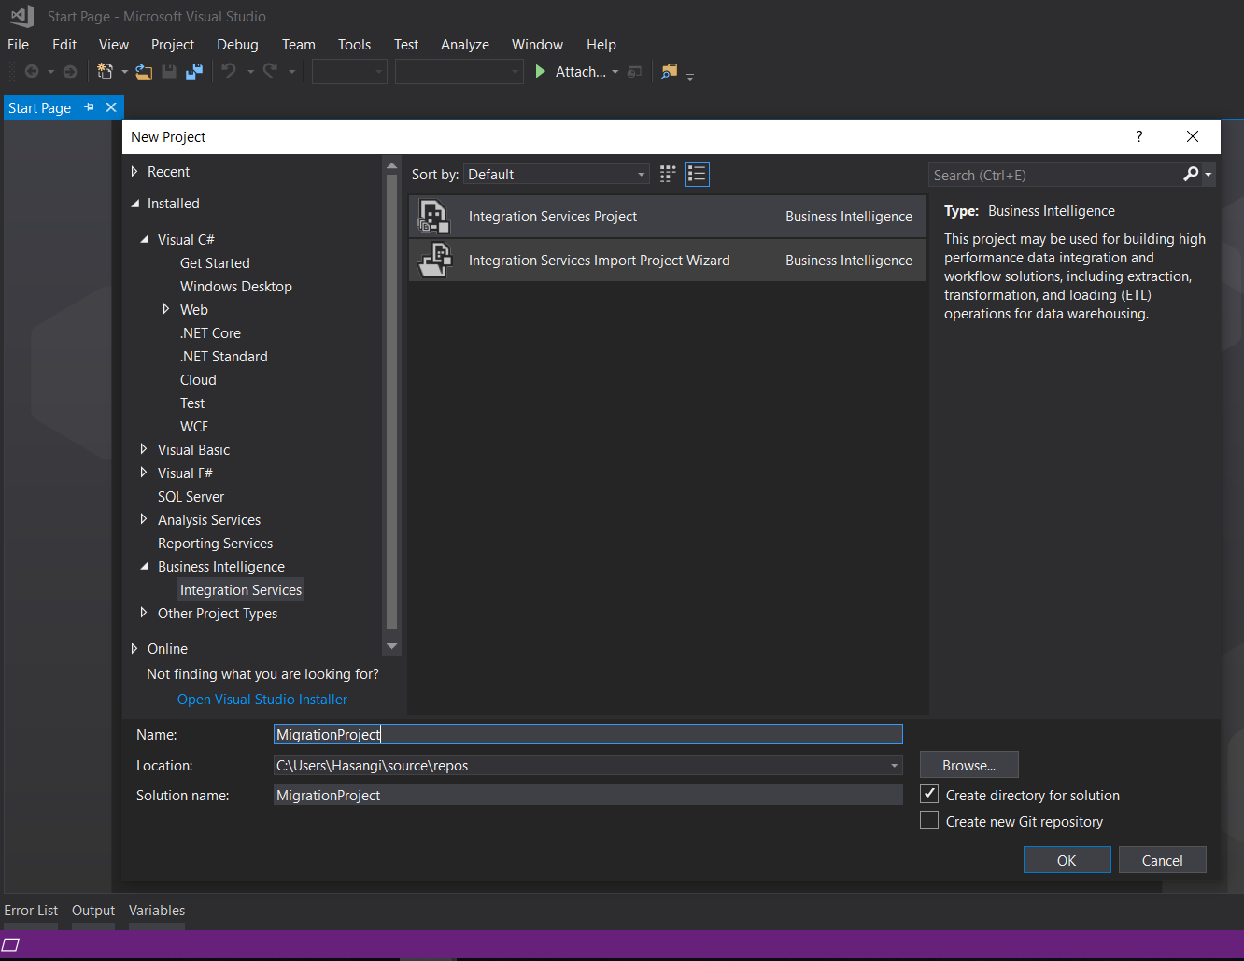
Task: Click the search magnifier icon
Action: (1191, 174)
